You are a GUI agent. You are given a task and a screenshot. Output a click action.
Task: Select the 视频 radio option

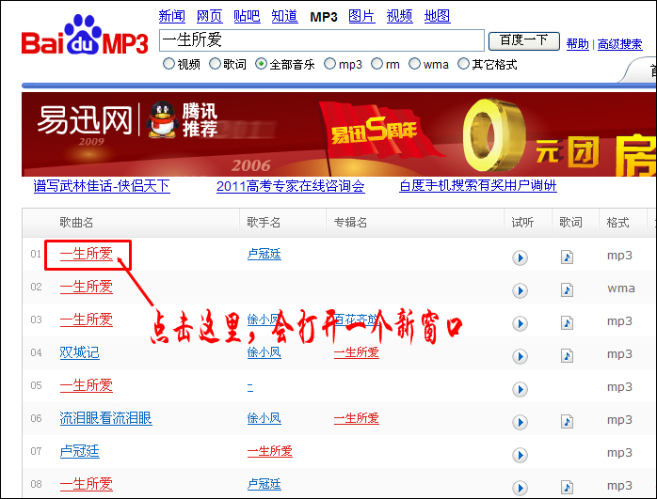[x=168, y=64]
